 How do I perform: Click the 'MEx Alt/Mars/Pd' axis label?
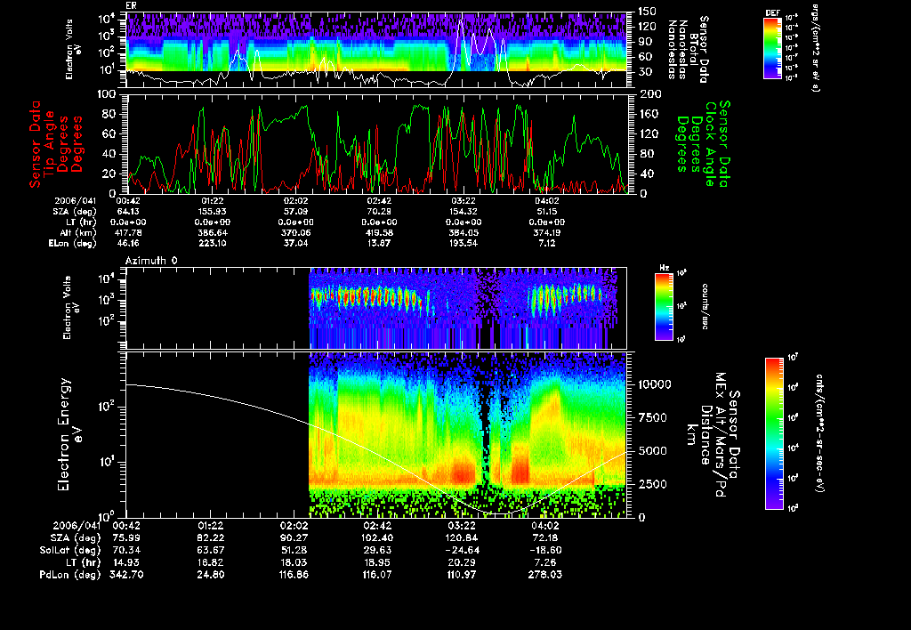coord(720,435)
